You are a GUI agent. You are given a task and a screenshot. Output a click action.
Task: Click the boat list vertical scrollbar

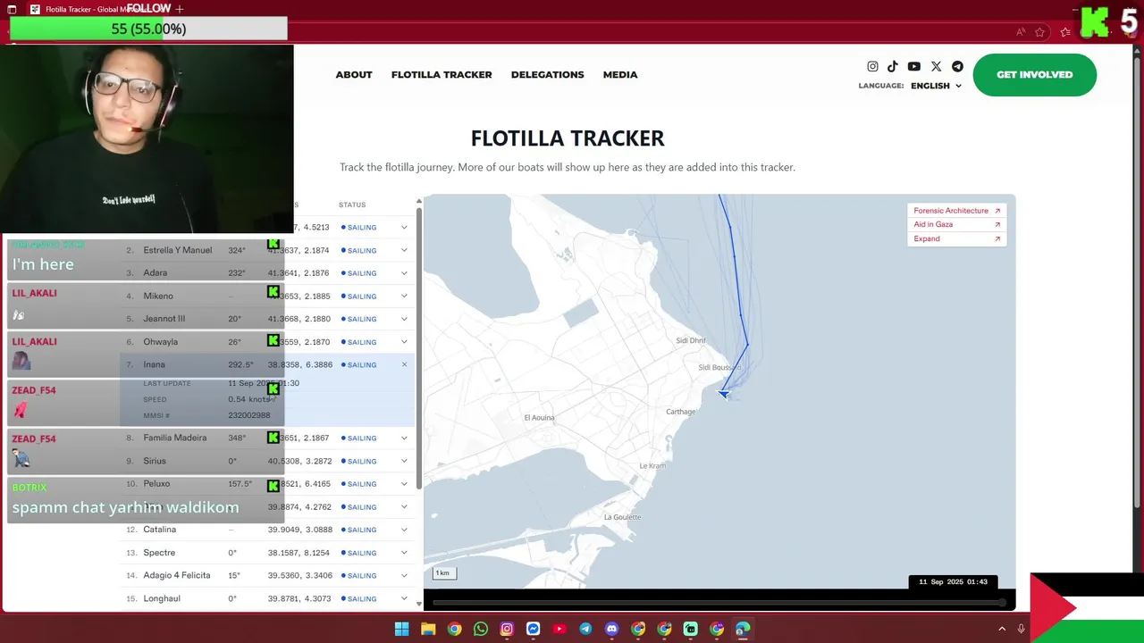pyautogui.click(x=418, y=347)
